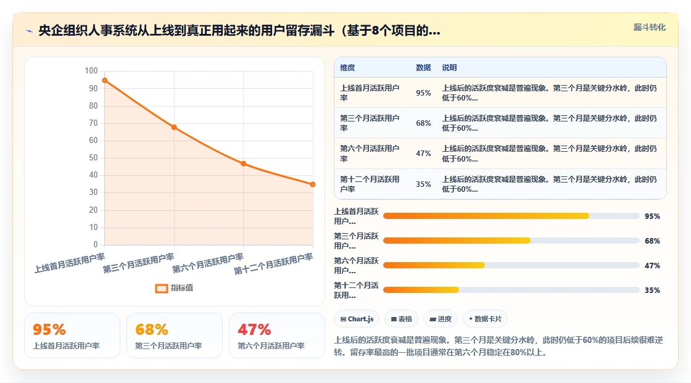Click the 数据 column header
Image resolution: width=691 pixels, height=383 pixels.
[423, 67]
